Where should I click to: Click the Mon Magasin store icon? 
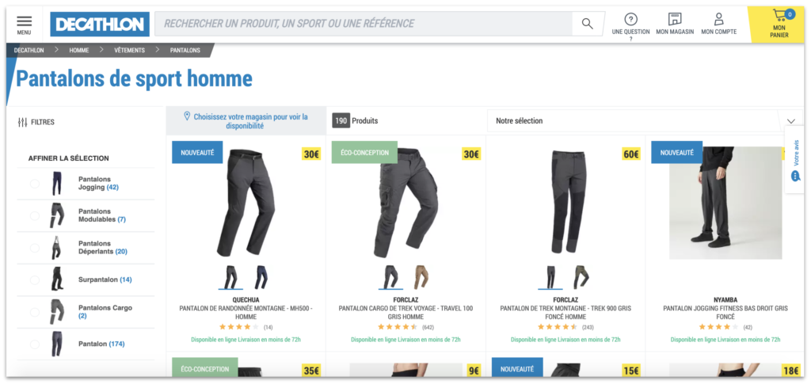click(x=675, y=20)
